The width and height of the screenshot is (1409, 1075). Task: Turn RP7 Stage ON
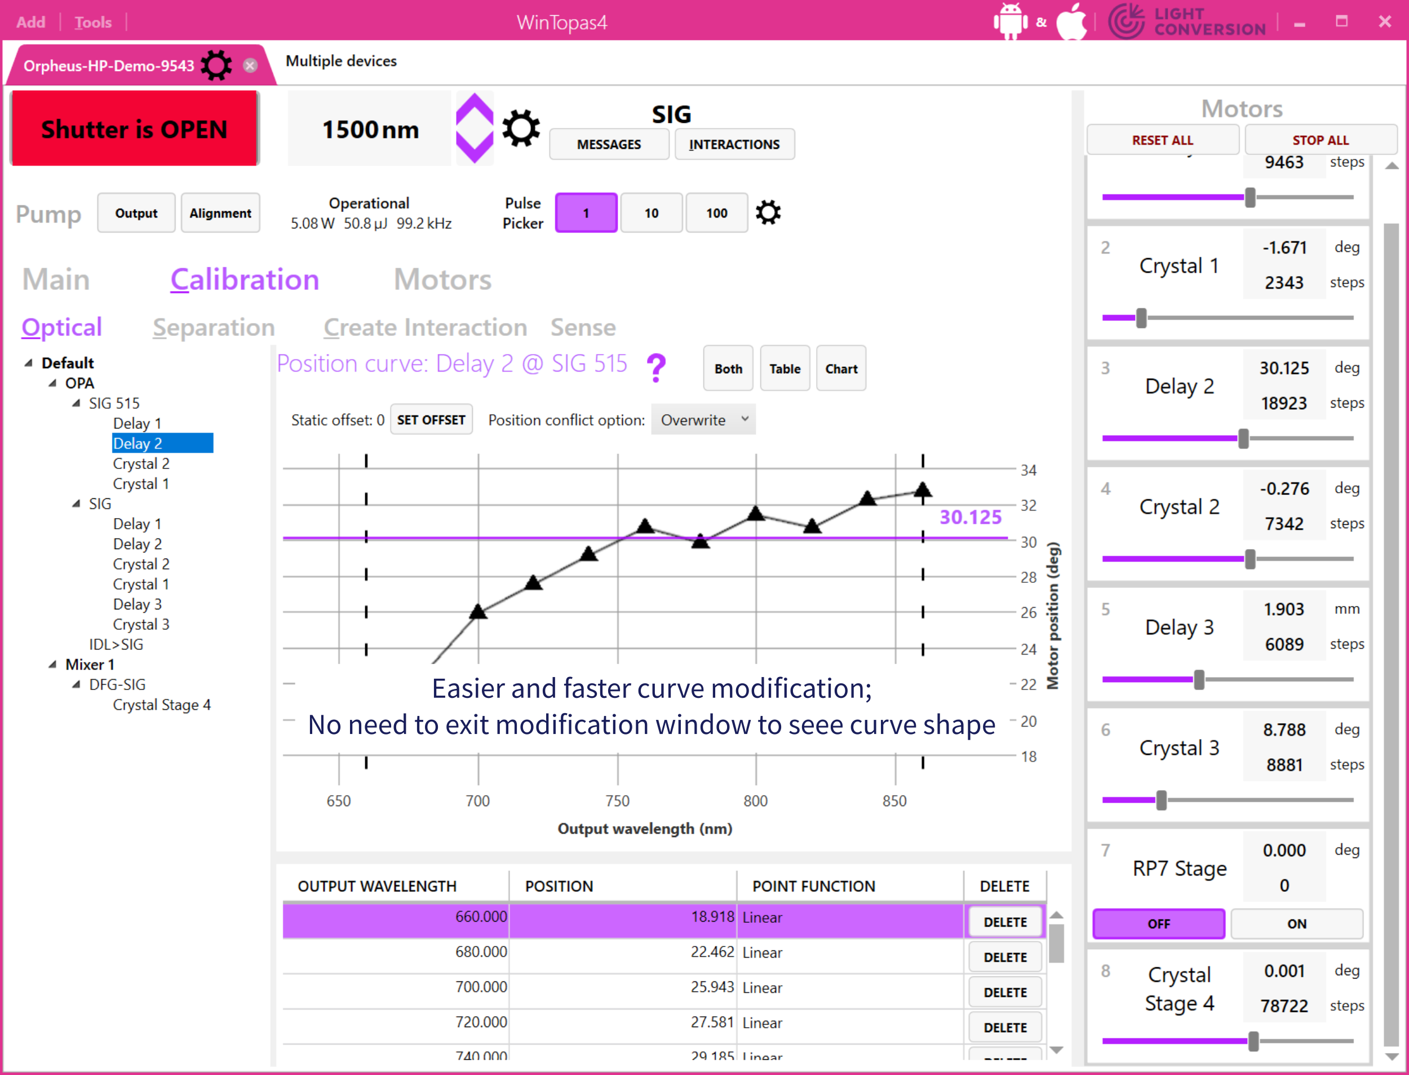pos(1296,923)
